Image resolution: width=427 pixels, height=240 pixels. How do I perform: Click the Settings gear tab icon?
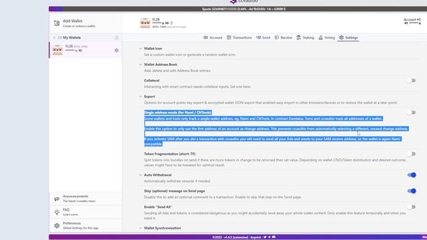[x=341, y=37]
